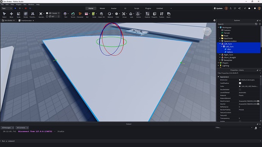This screenshot has height=147, width=262.
Task: Insert a new Part
Action: 65,15
